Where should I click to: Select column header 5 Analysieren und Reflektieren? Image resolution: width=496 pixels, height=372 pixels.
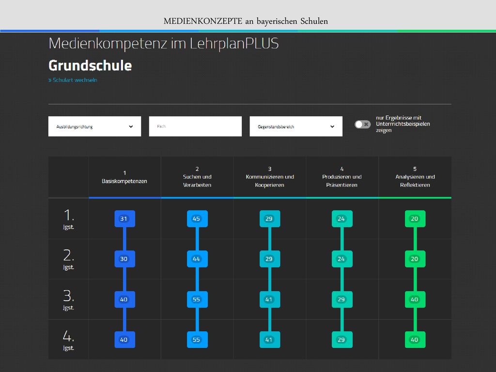[x=415, y=177]
